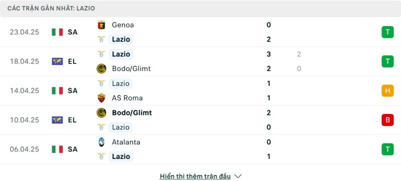Click the SA league label for 14.04.25

point(73,91)
